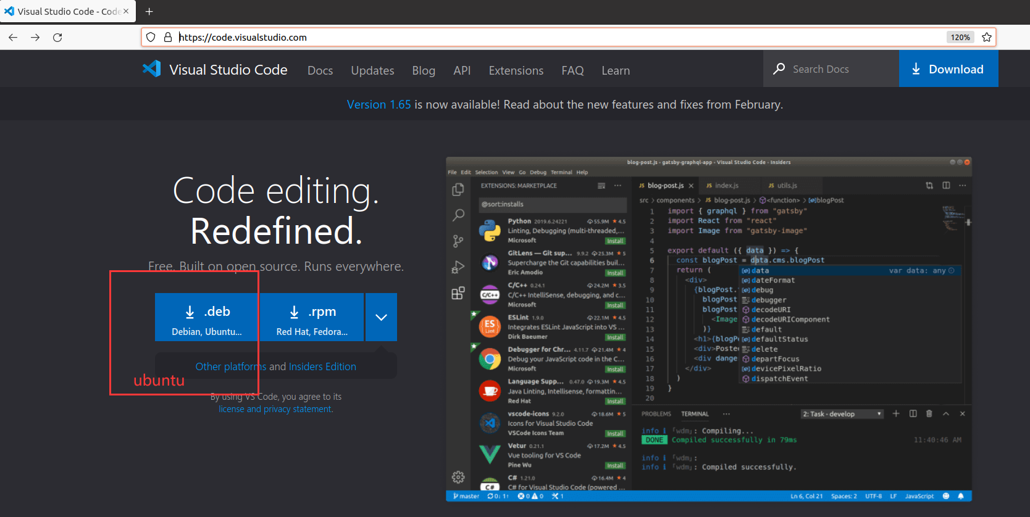Screen dimensions: 1030x517
Task: Click the Debugger for Chrome icon
Action: click(490, 359)
